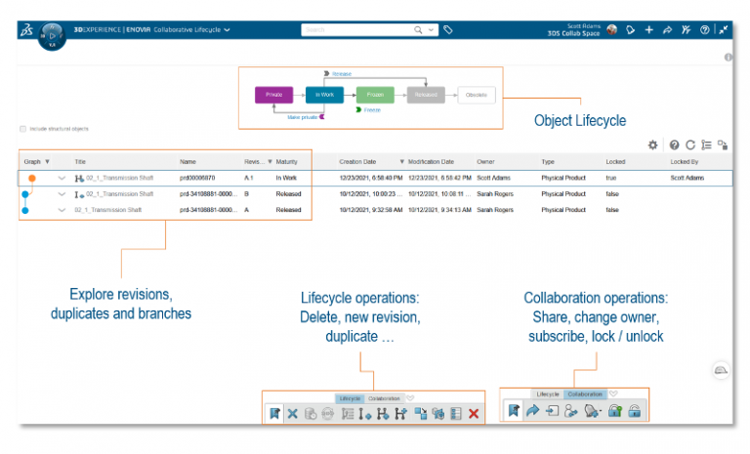
Task: Click the two blue squares Duplicate icon in Lifecycle toolbar
Action: tap(421, 414)
